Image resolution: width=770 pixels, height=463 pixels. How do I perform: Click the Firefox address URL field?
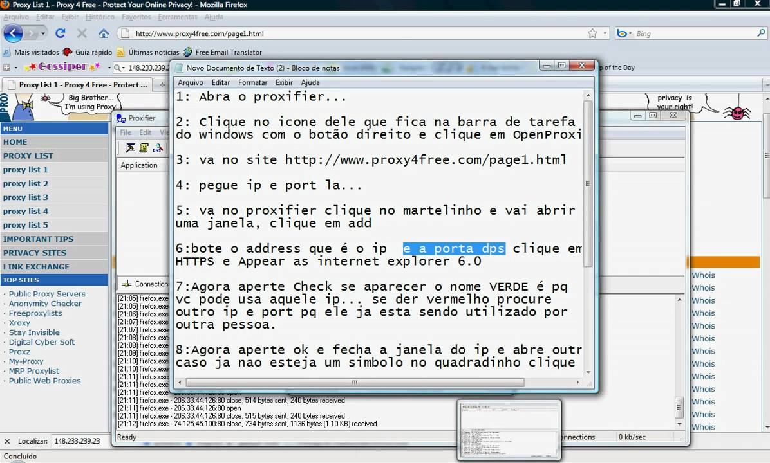(x=359, y=33)
